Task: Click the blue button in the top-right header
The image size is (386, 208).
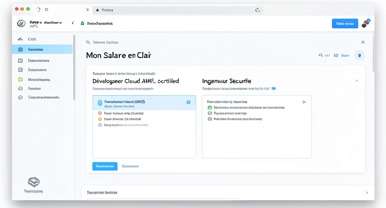Action: coord(345,24)
